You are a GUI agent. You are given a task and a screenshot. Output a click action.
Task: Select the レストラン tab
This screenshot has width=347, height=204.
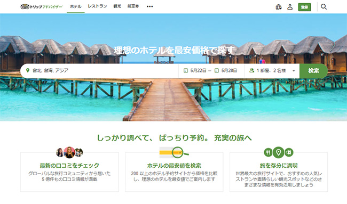point(97,6)
